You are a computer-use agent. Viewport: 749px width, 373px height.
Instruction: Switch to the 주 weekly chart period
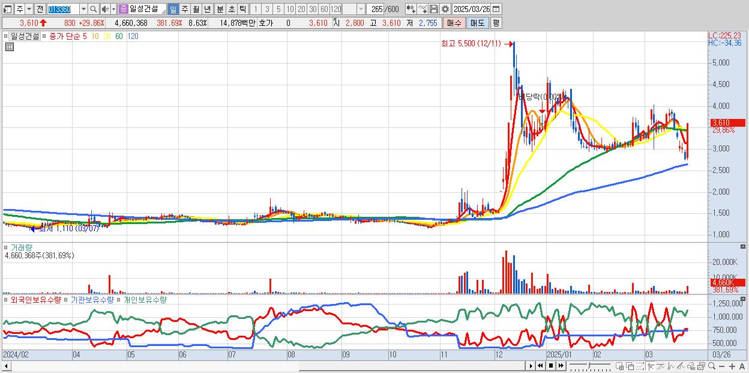pyautogui.click(x=184, y=9)
